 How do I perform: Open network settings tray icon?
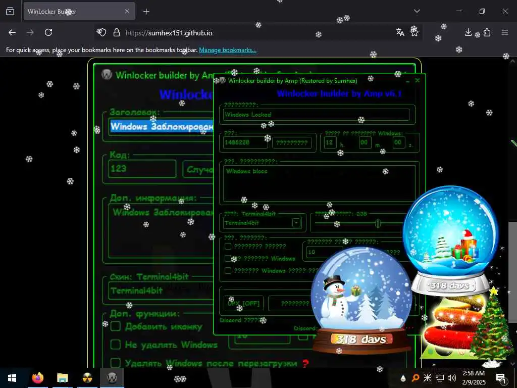pos(440,378)
